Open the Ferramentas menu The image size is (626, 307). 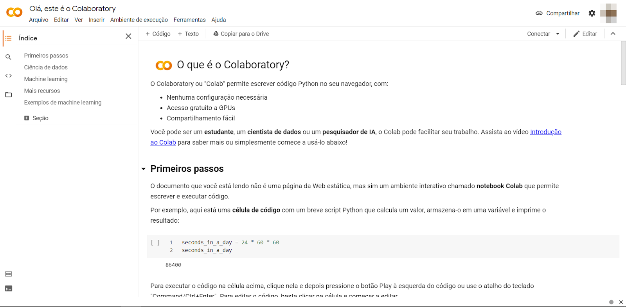(190, 20)
